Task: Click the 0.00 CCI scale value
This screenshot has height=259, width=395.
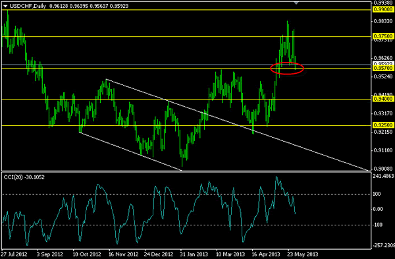Action: tap(378, 209)
